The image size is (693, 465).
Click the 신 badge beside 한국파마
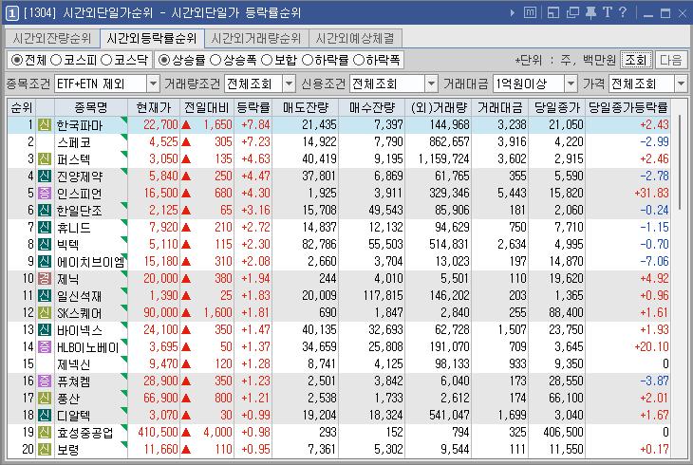(45, 125)
